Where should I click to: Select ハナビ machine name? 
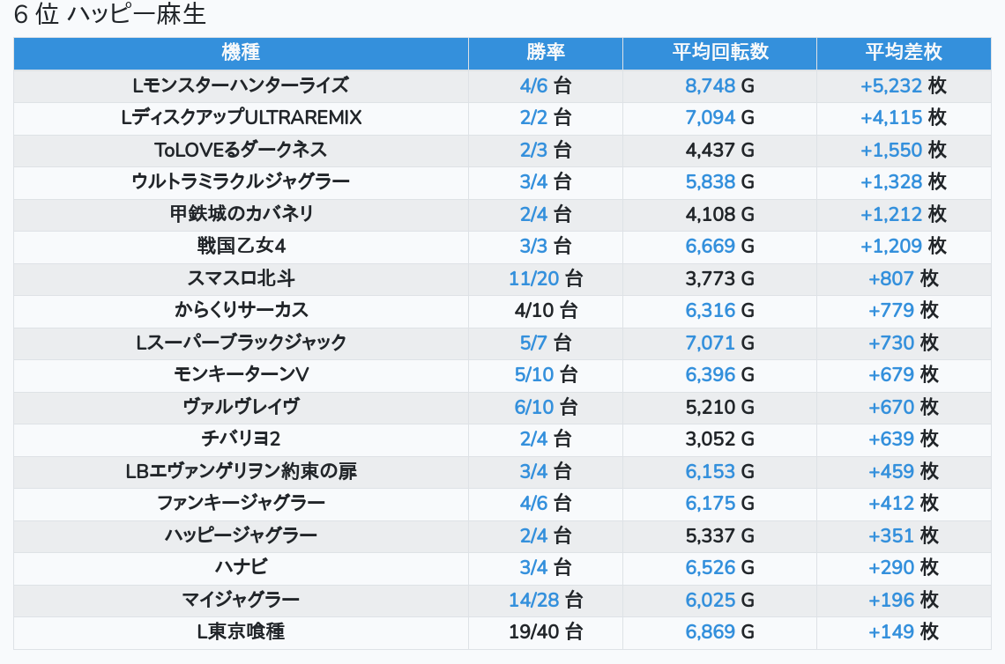[241, 567]
